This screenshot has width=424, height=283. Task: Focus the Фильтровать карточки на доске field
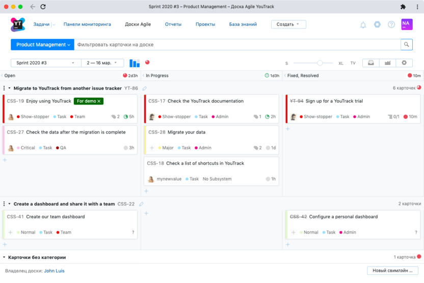(237, 45)
